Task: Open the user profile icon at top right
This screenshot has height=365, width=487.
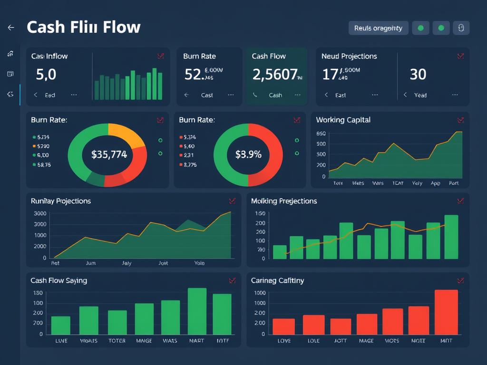Action: pyautogui.click(x=460, y=28)
